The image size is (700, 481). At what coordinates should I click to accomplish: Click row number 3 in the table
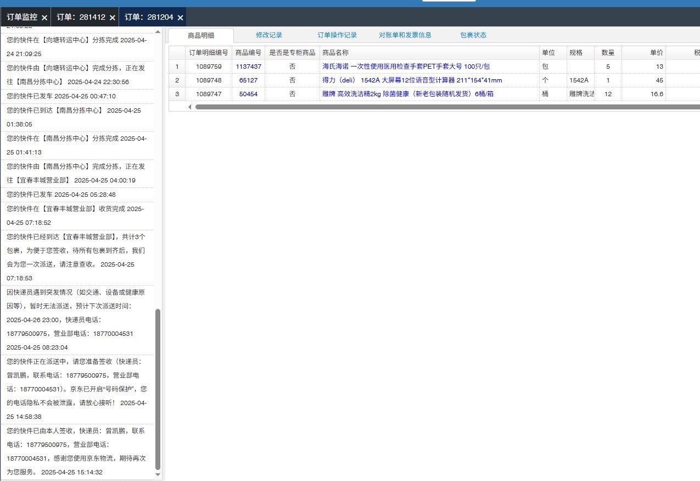tap(177, 94)
